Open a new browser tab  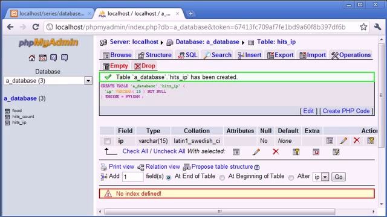click(190, 14)
